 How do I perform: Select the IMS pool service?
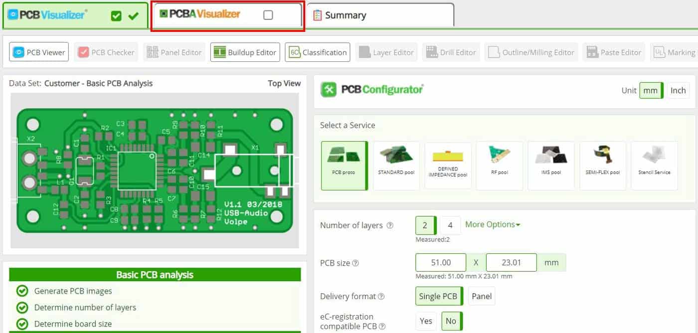(551, 166)
